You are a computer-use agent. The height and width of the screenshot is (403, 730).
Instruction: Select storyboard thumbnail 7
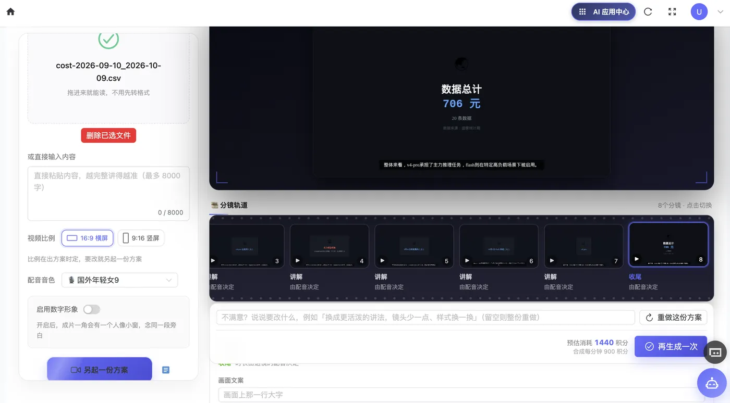tap(583, 246)
